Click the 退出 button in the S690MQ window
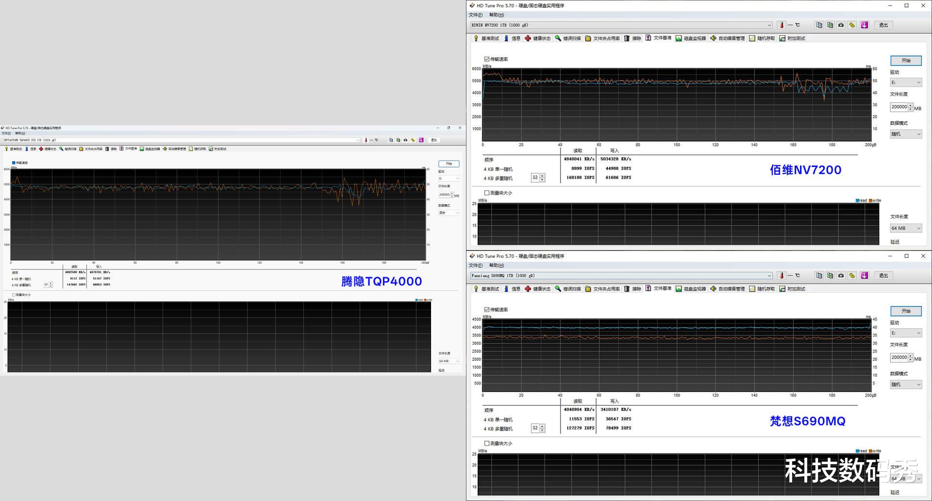Screen dimensions: 932x501 pos(883,276)
